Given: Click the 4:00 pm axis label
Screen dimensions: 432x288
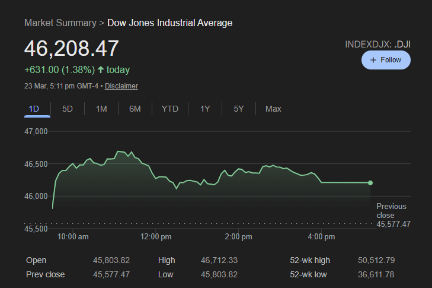Looking at the screenshot, I should (x=321, y=237).
